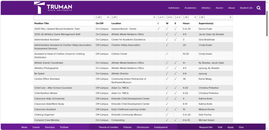Click the S checkmark in Compost Crew Member row

176,120
